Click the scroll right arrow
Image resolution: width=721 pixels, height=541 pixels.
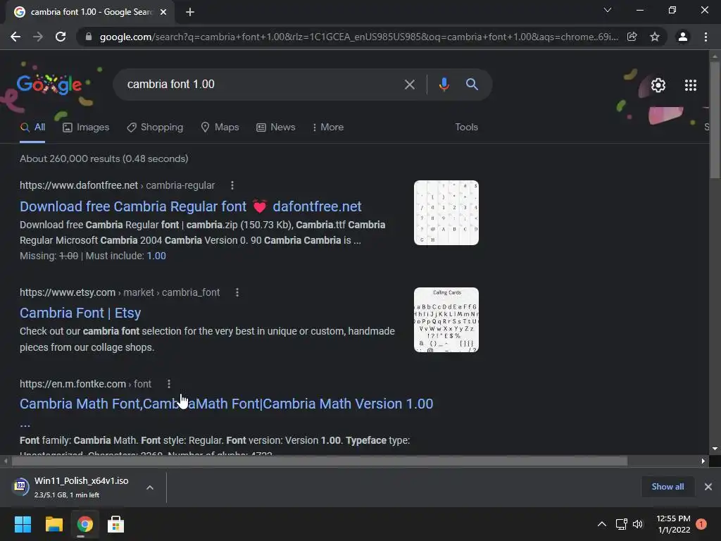click(703, 461)
